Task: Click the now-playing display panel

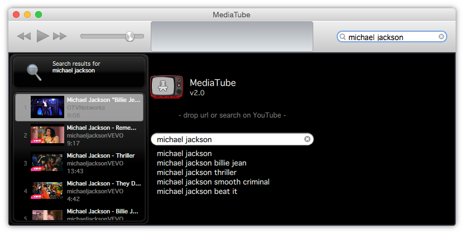Action: coord(232,36)
